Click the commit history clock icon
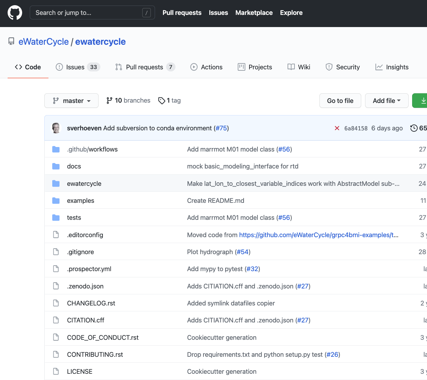This screenshot has height=380, width=427. [x=414, y=128]
